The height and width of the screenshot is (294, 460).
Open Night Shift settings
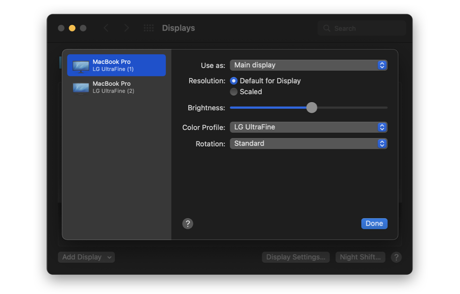[360, 257]
